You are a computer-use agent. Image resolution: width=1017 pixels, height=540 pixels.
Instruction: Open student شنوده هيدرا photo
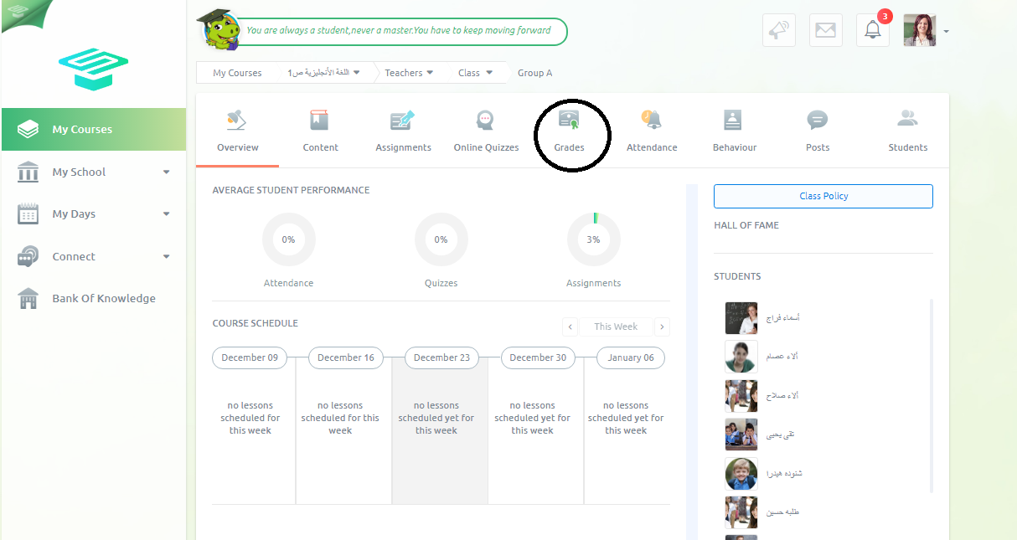coord(741,473)
